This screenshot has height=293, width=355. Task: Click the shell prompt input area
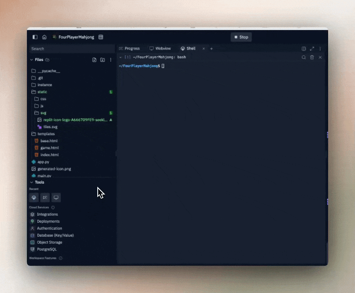163,66
